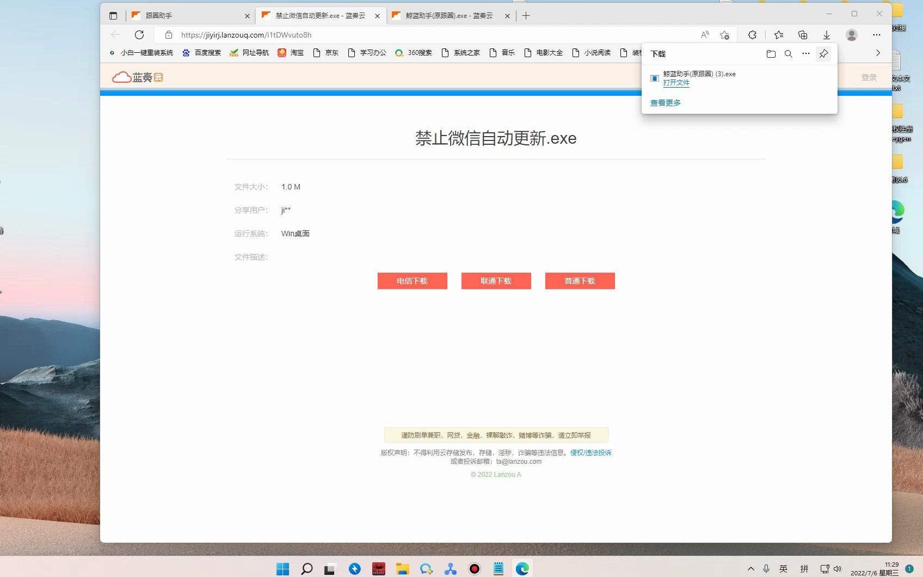Click the file size value 1.0 M
This screenshot has height=577, width=923.
click(291, 187)
